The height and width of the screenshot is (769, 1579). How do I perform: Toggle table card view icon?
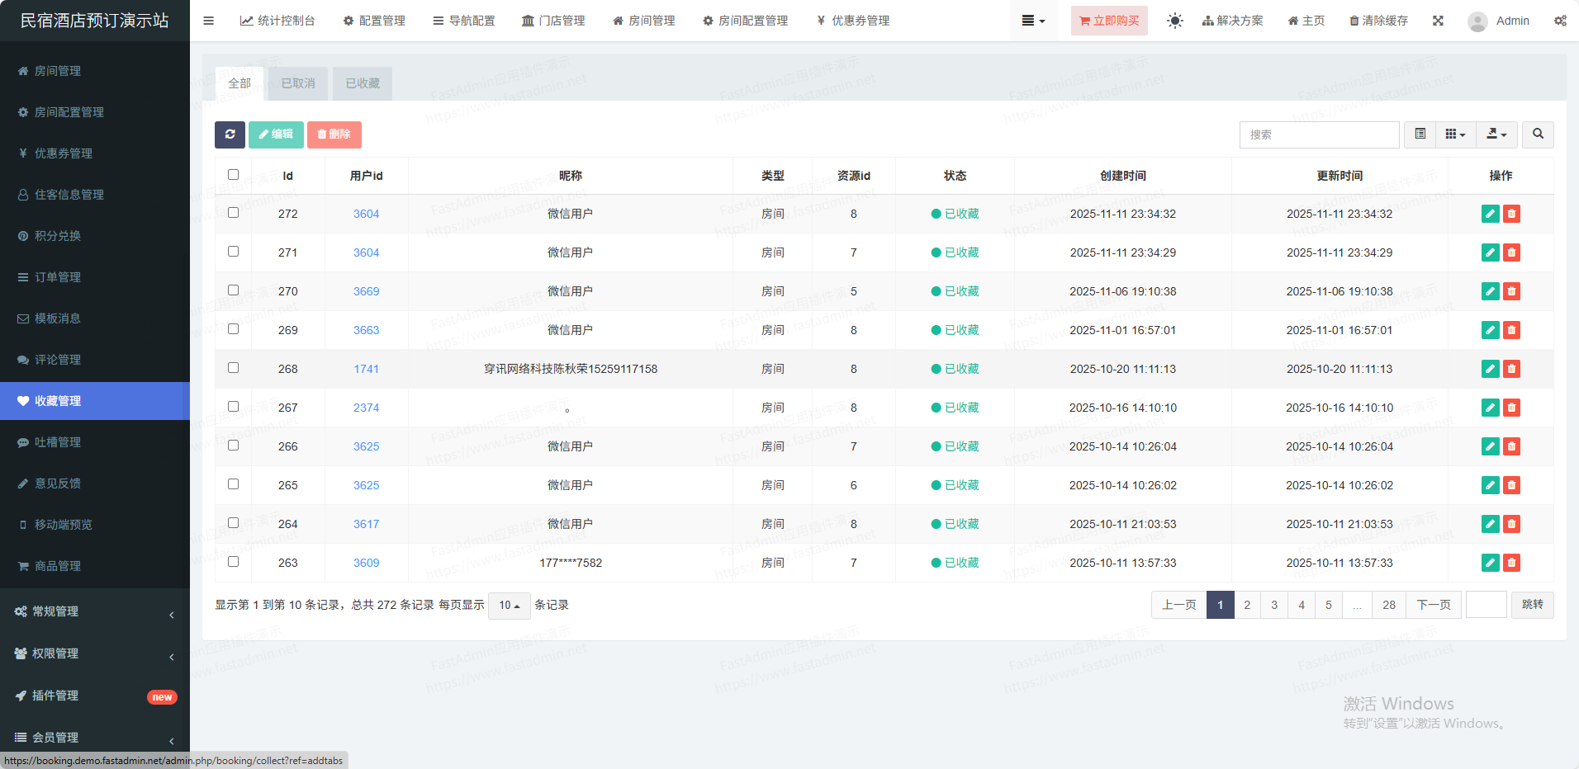pos(1420,134)
